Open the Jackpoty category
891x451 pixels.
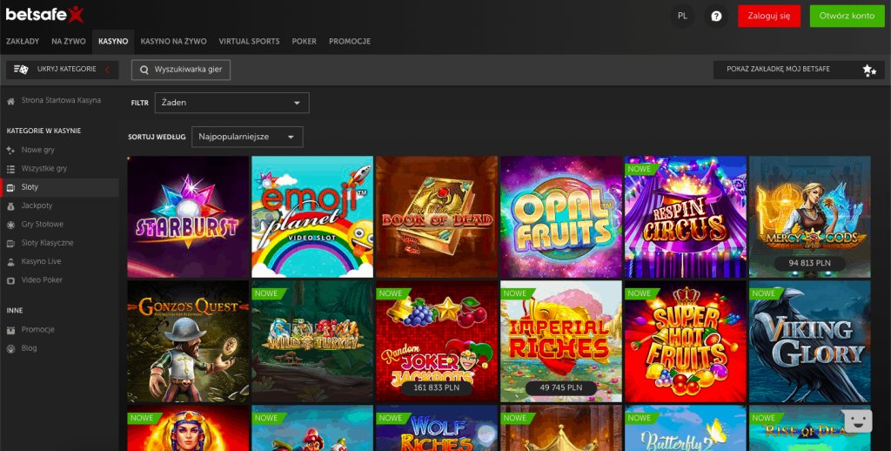37,205
